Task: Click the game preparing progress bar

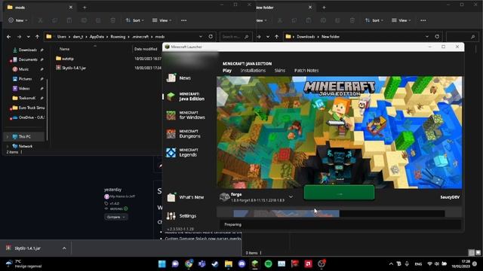Action: pyautogui.click(x=339, y=213)
